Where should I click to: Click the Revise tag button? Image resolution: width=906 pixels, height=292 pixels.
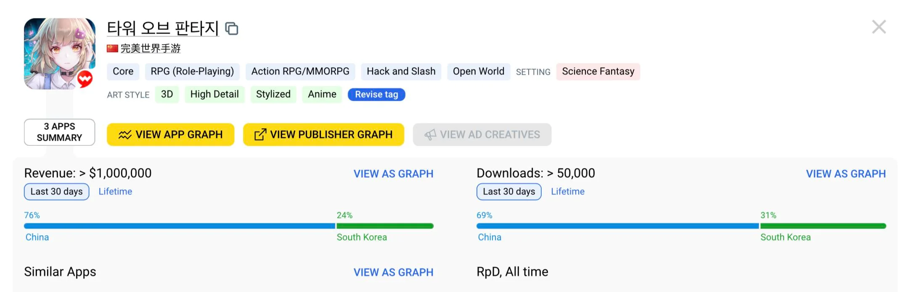376,95
